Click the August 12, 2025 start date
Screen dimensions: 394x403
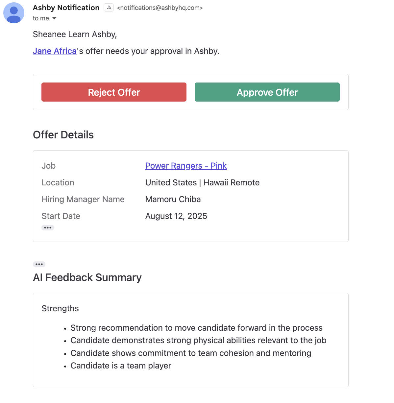[x=176, y=216]
